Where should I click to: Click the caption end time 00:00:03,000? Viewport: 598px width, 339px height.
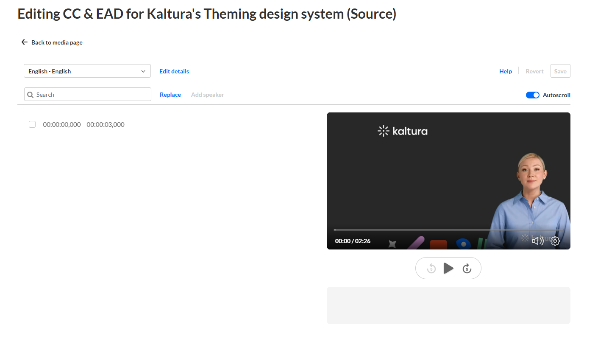coord(106,125)
